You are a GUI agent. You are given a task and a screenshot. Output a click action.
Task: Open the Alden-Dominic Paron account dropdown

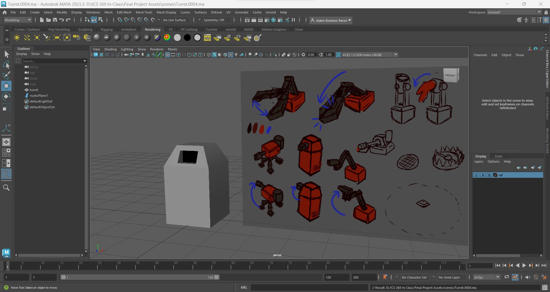click(x=331, y=20)
